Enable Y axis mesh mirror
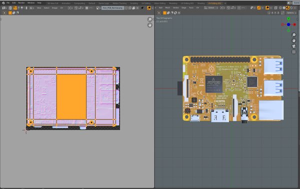Image resolution: width=300 pixels, height=189 pixels. [275, 13]
